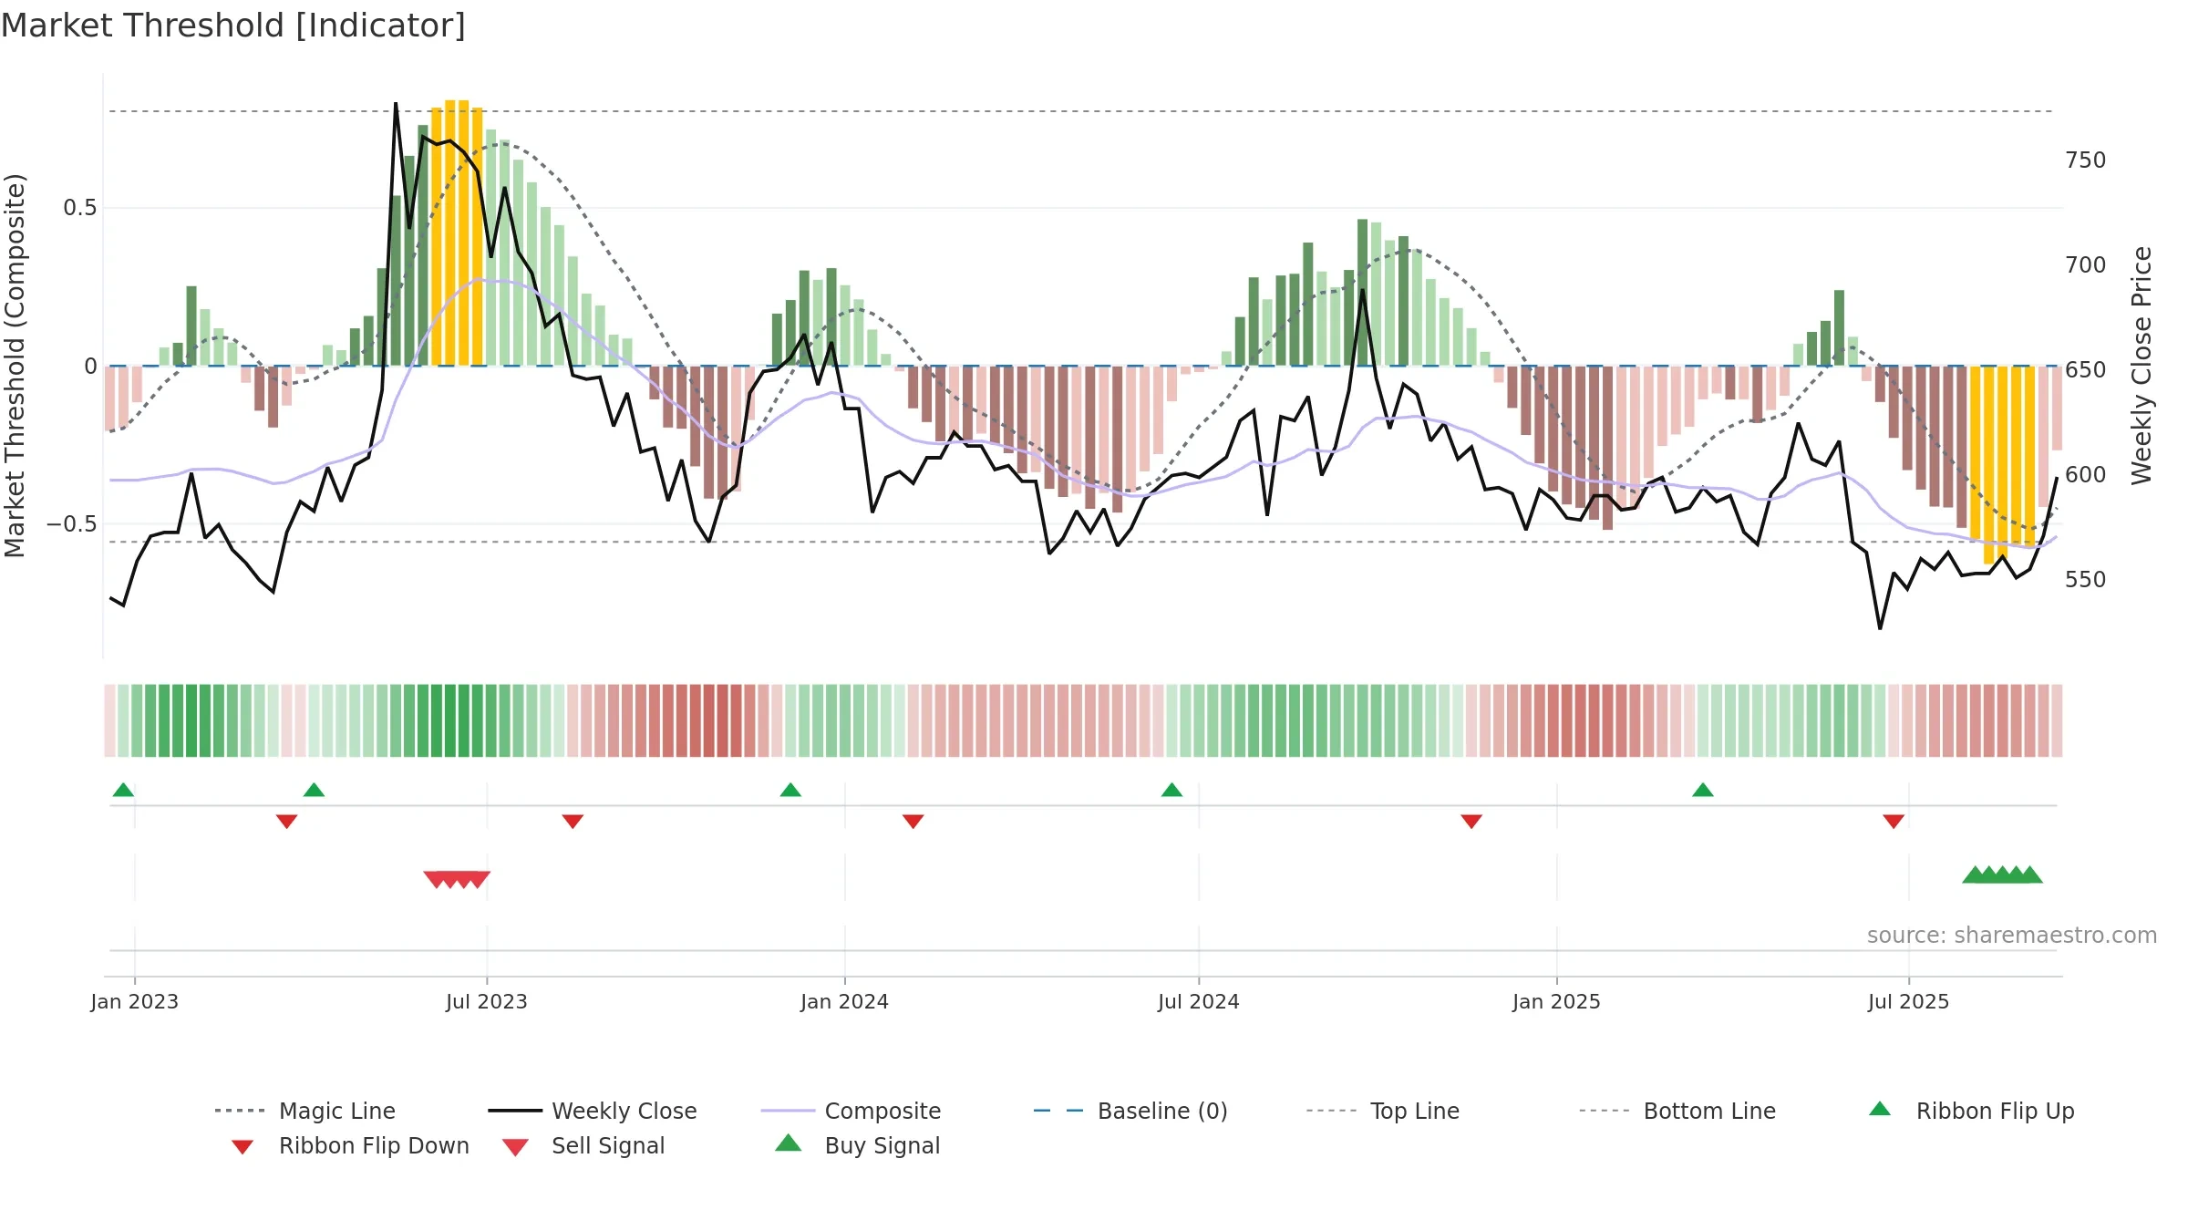The image size is (2188, 1231).
Task: Click the ribbon flip down marker near late June 2025
Action: point(1894,822)
